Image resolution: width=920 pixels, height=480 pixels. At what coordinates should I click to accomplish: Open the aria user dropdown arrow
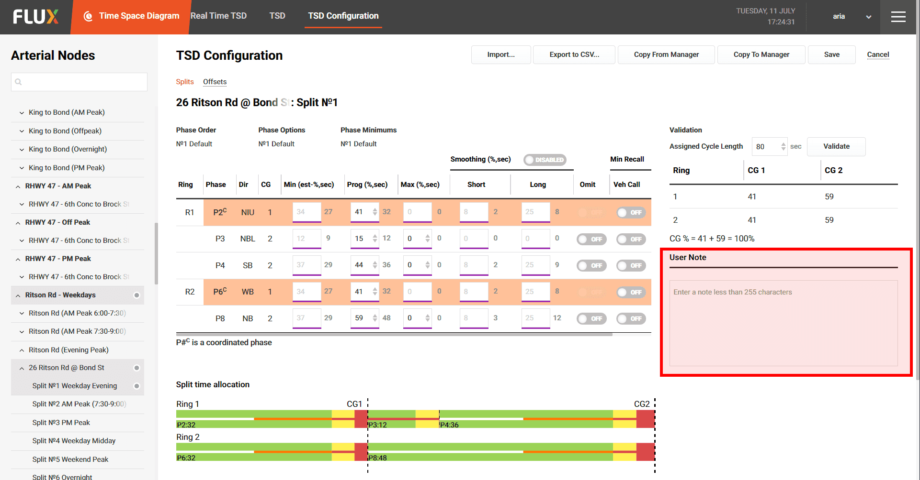point(869,17)
